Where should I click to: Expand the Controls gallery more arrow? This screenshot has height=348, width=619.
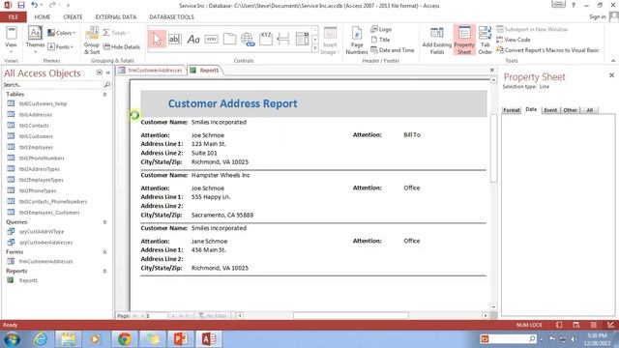pyautogui.click(x=315, y=48)
